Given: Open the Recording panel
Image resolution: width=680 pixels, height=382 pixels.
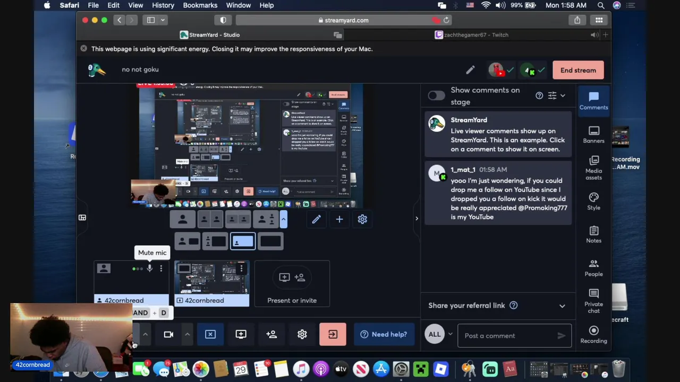Looking at the screenshot, I should tap(593, 334).
